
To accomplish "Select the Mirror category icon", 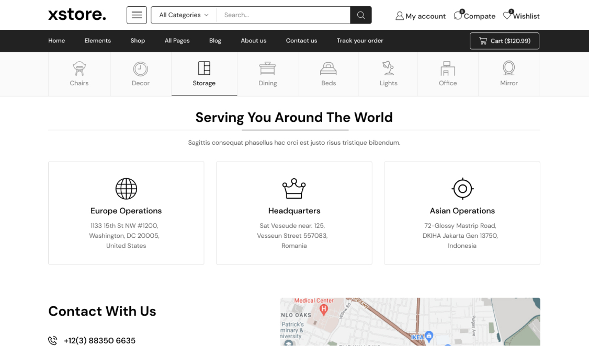I will point(508,68).
